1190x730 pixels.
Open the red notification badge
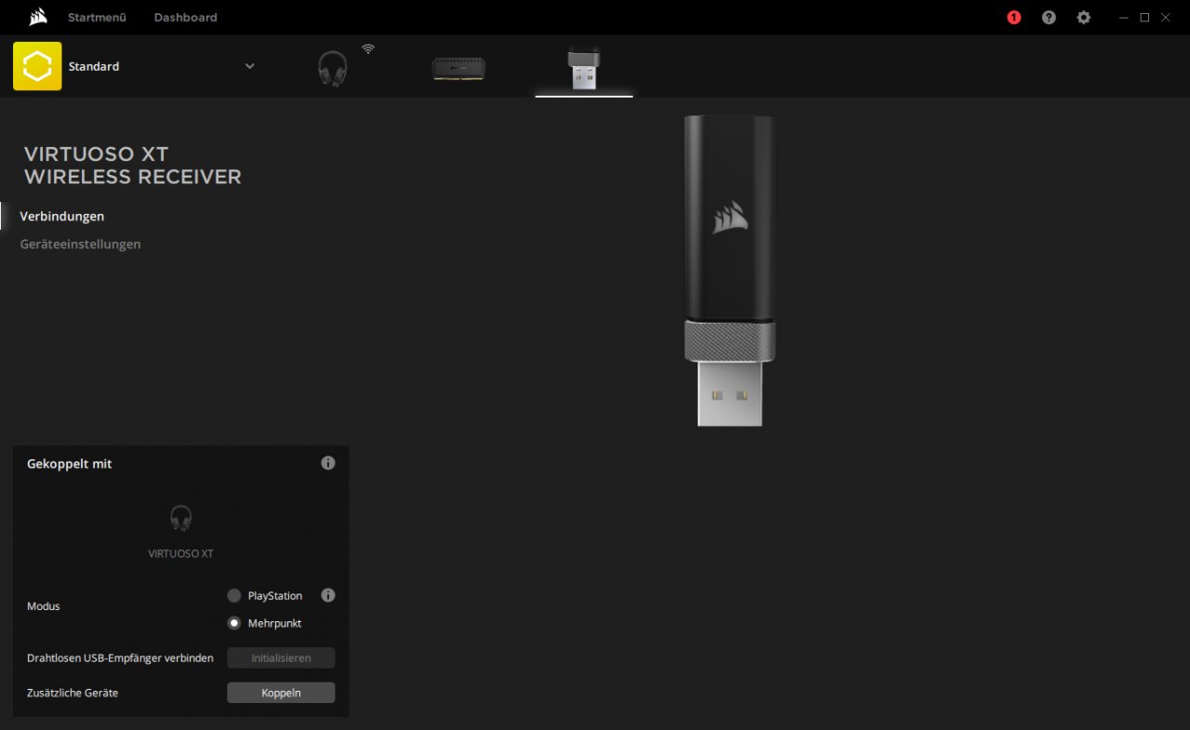(x=1014, y=18)
